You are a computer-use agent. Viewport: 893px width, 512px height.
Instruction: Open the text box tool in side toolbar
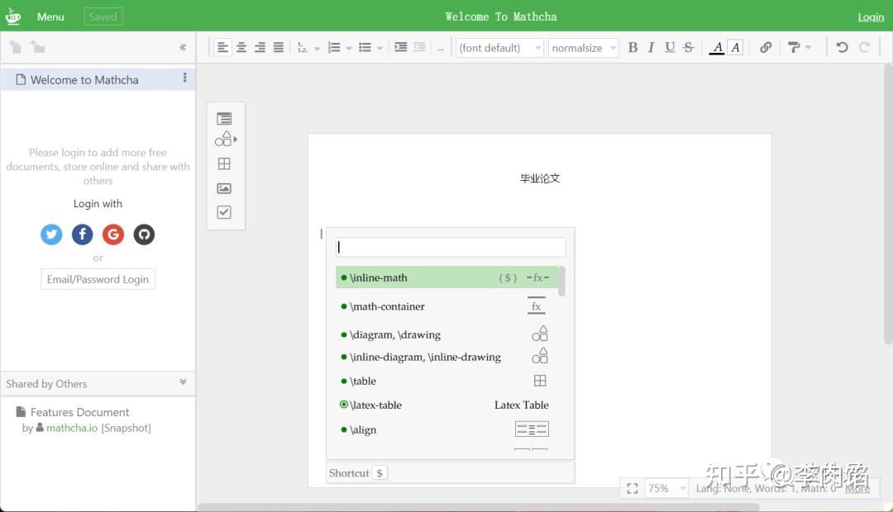point(224,118)
